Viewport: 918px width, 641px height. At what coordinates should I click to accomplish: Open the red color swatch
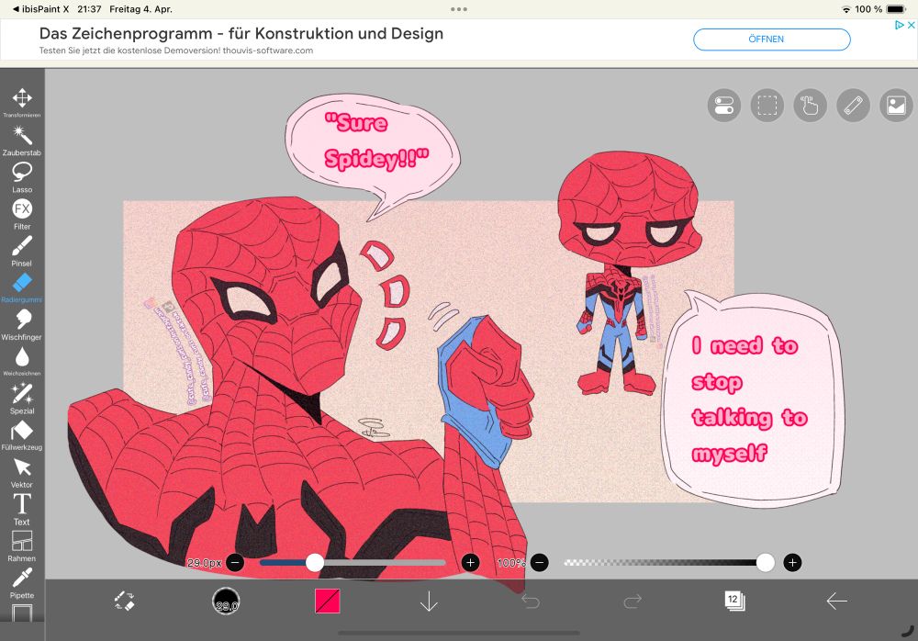tap(328, 601)
